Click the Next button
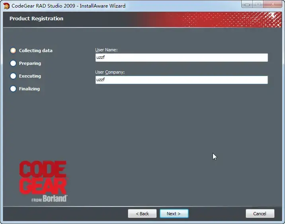The width and height of the screenshot is (285, 224). click(x=174, y=214)
